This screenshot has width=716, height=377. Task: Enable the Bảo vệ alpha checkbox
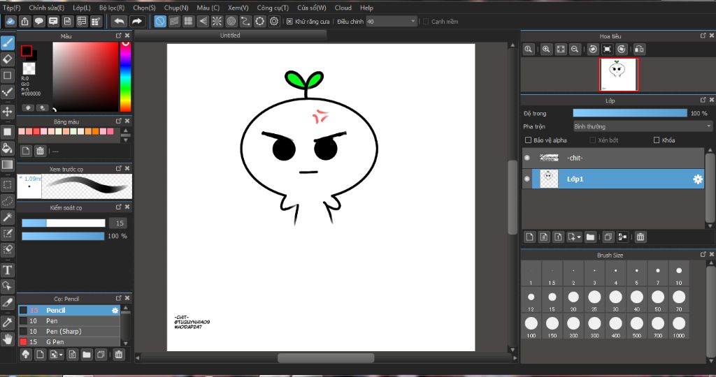[x=529, y=140]
